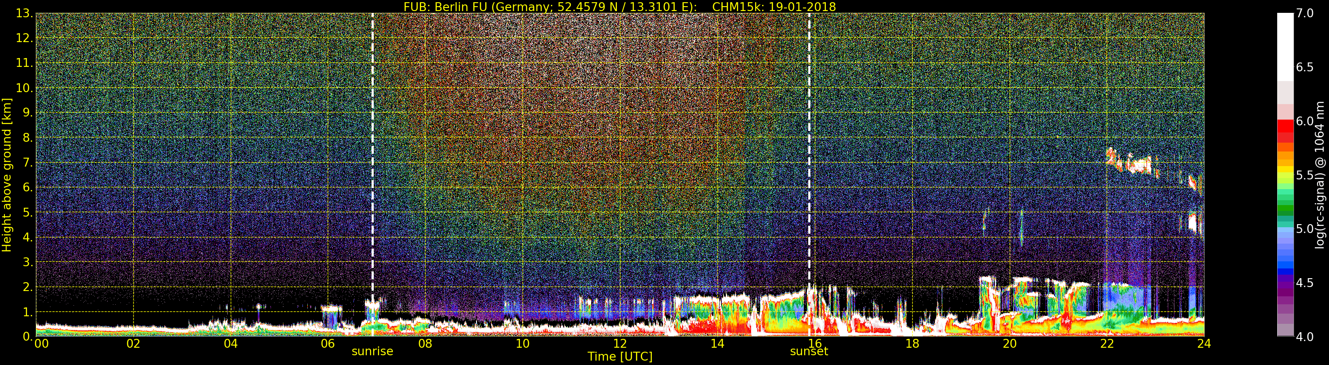The image size is (1329, 365).
Task: Click the 'Height above ground [km]' axis label
Action: click(7, 175)
